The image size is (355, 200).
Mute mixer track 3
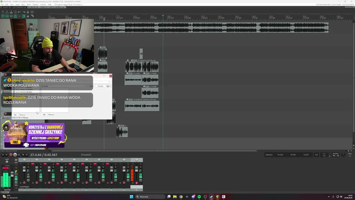[53, 164]
